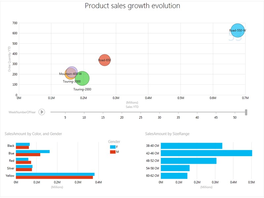Click the M gender legend swatch
The height and width of the screenshot is (198, 264).
pyautogui.click(x=113, y=152)
